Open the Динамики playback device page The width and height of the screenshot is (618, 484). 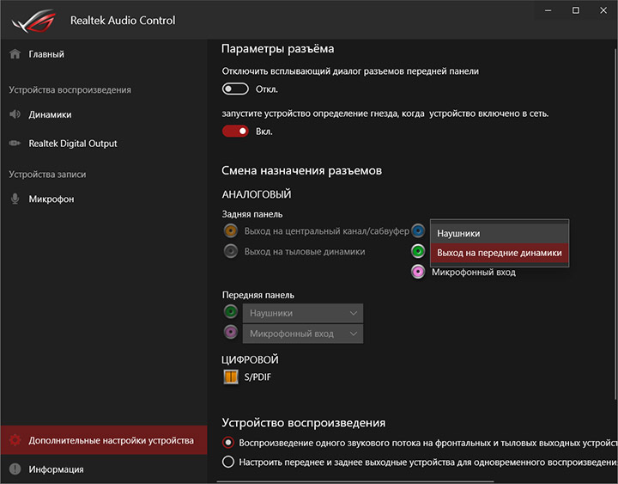(50, 114)
